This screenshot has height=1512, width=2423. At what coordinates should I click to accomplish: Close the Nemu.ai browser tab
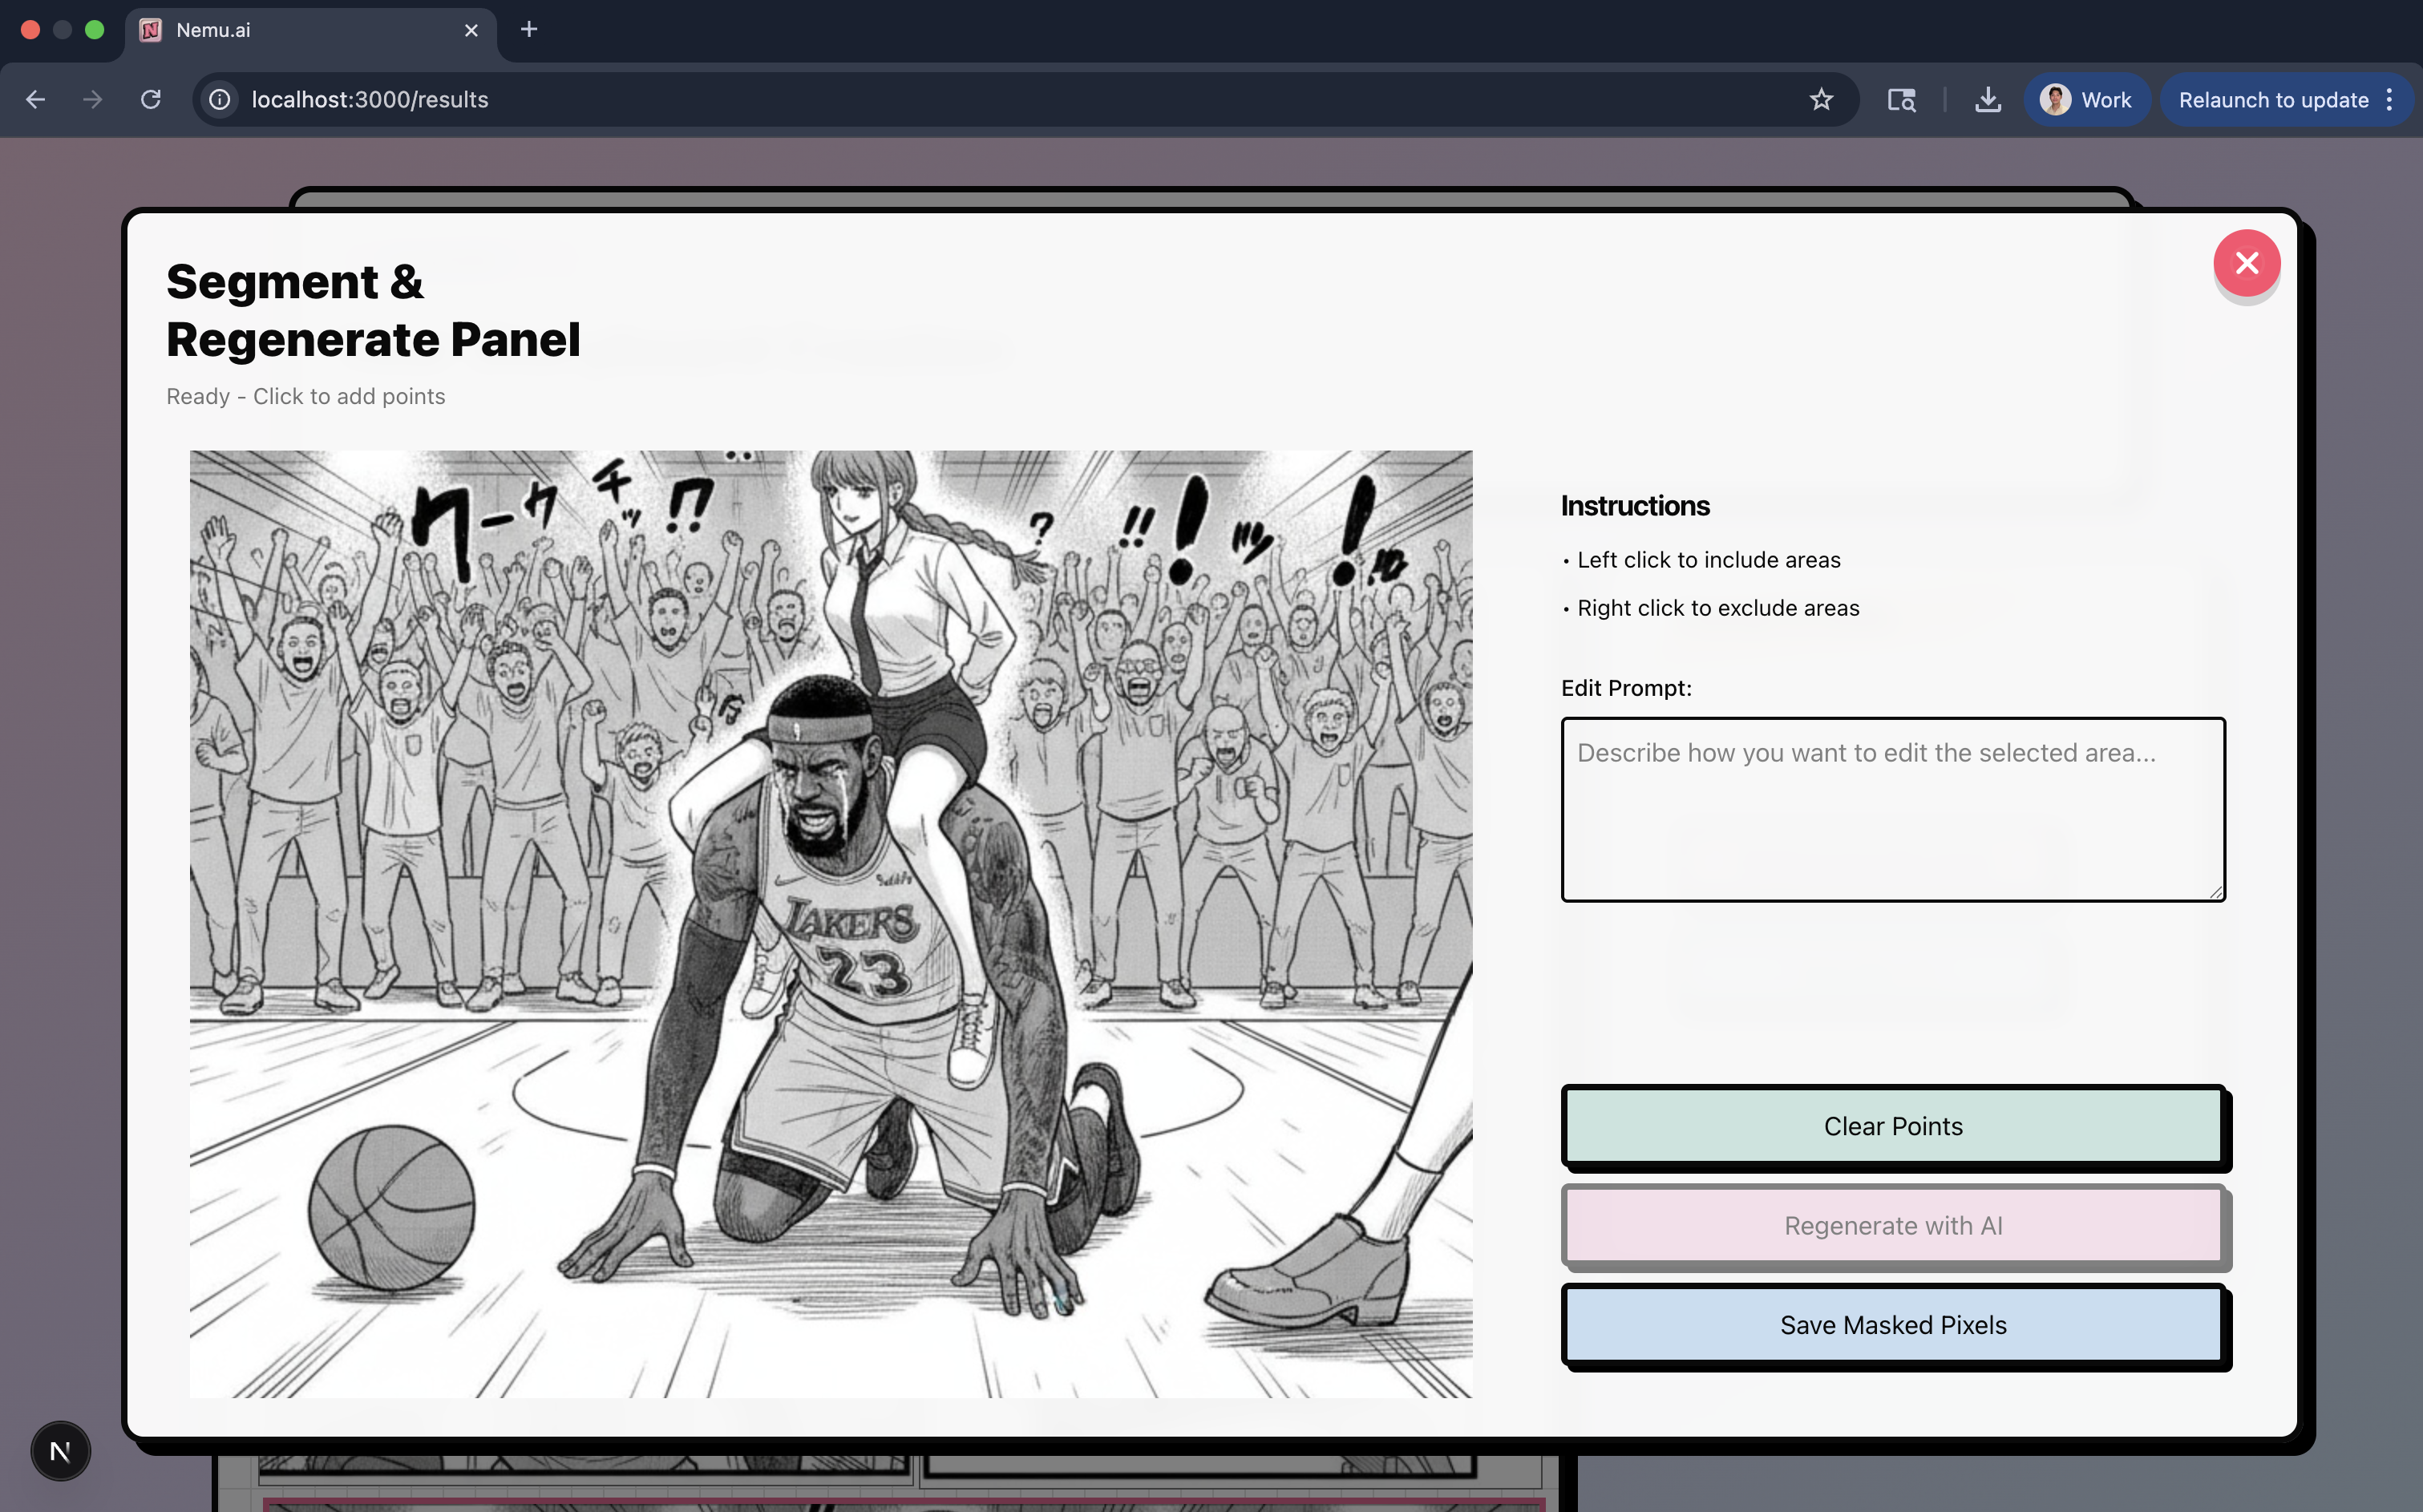[x=471, y=30]
